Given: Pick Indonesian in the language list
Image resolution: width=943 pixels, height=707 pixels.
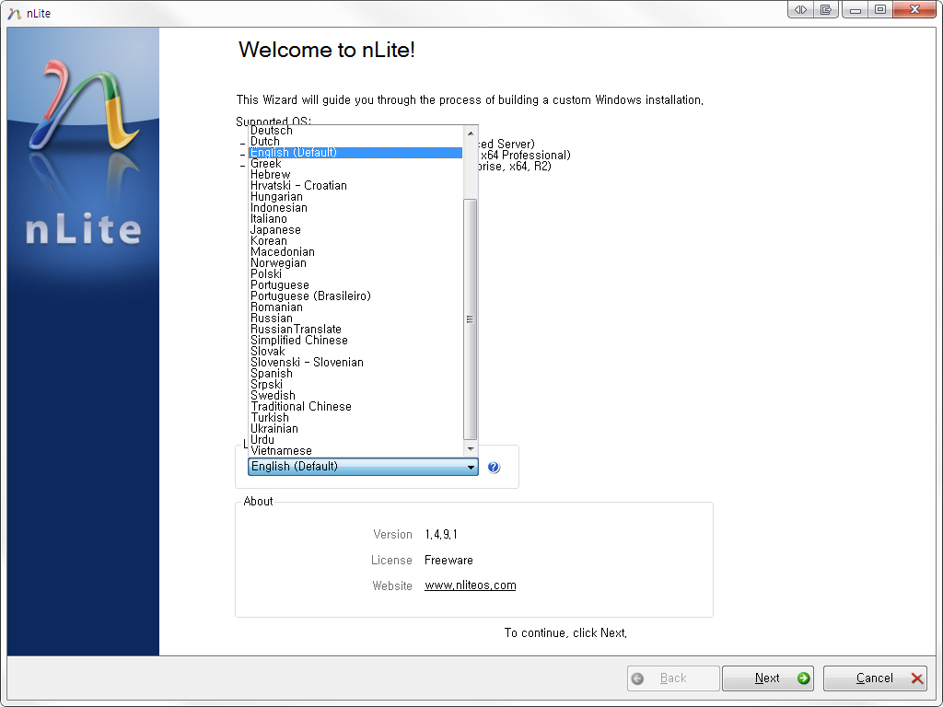Looking at the screenshot, I should click(355, 207).
